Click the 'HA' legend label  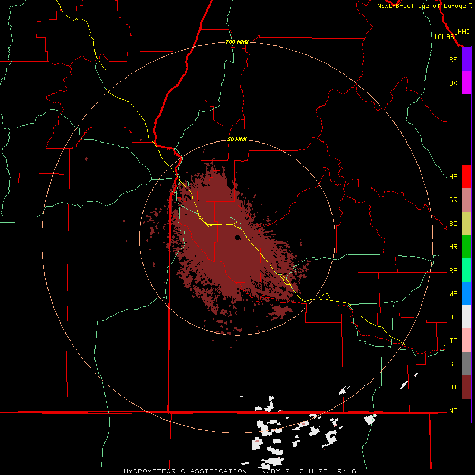[x=453, y=177]
